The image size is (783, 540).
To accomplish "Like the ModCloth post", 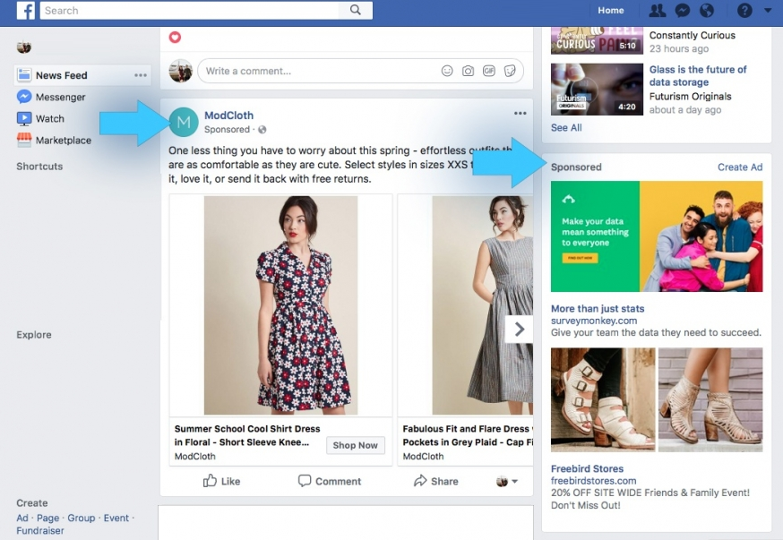I will tap(221, 481).
